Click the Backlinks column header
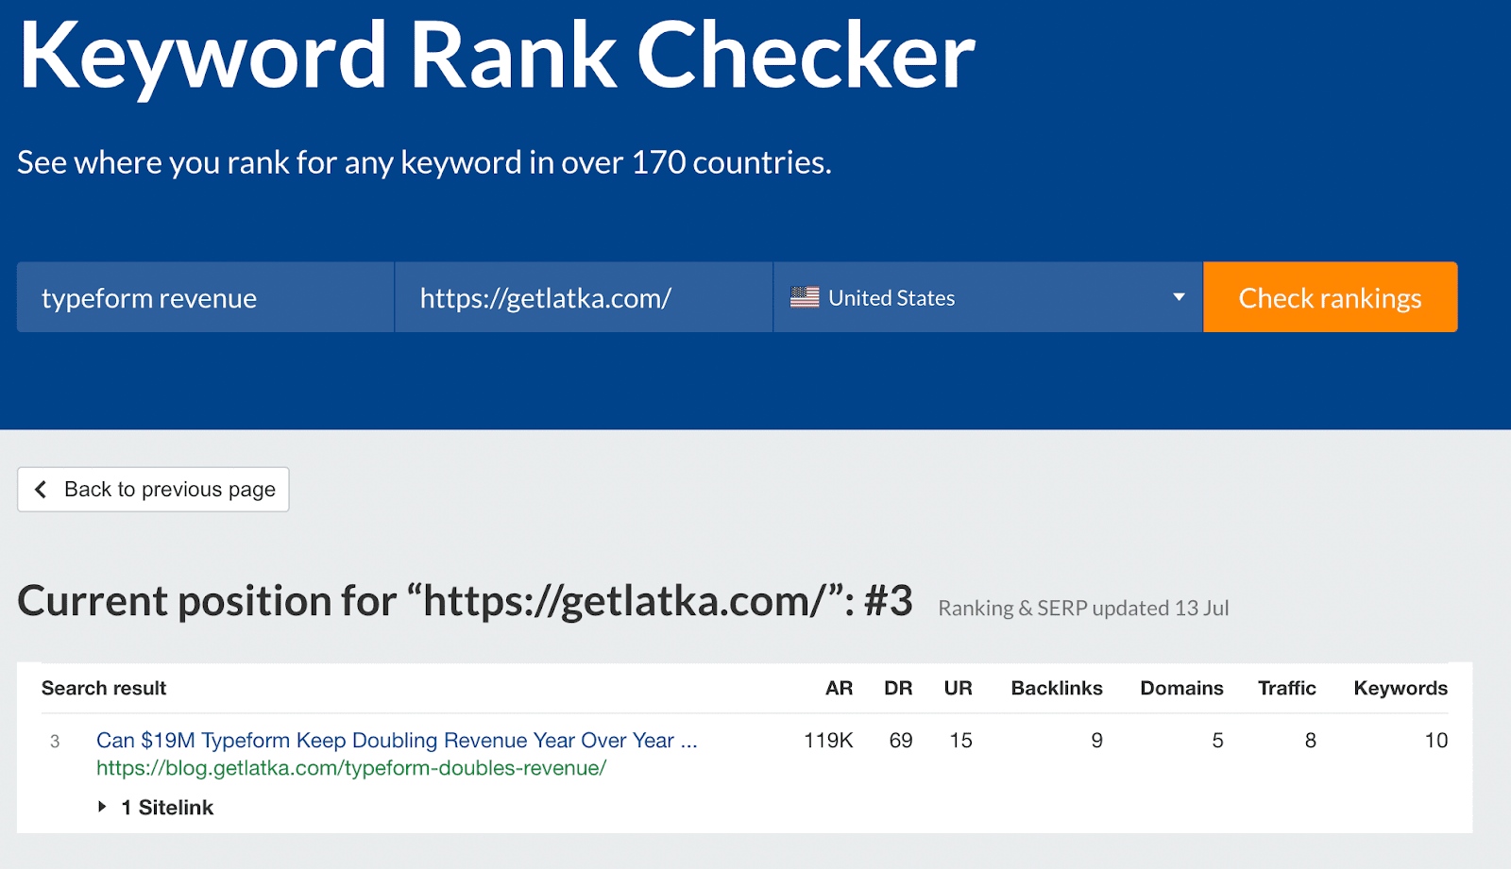 point(1057,688)
